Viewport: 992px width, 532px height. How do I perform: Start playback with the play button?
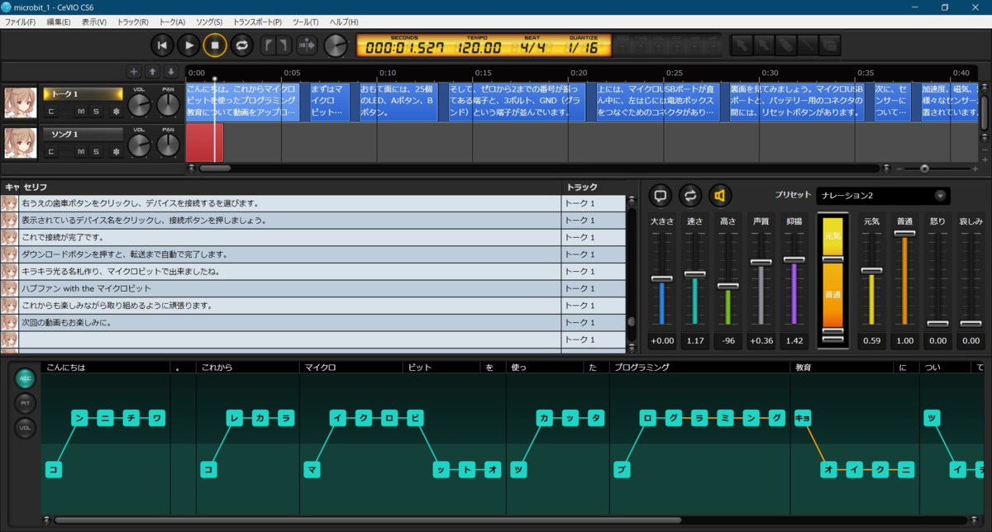(x=188, y=45)
